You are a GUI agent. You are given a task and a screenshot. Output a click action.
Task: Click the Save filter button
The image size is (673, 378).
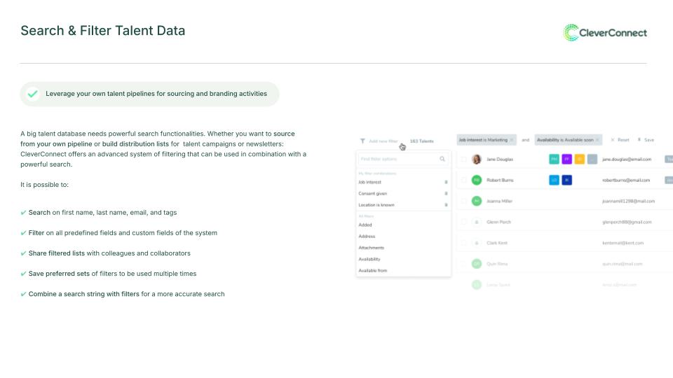(x=646, y=140)
